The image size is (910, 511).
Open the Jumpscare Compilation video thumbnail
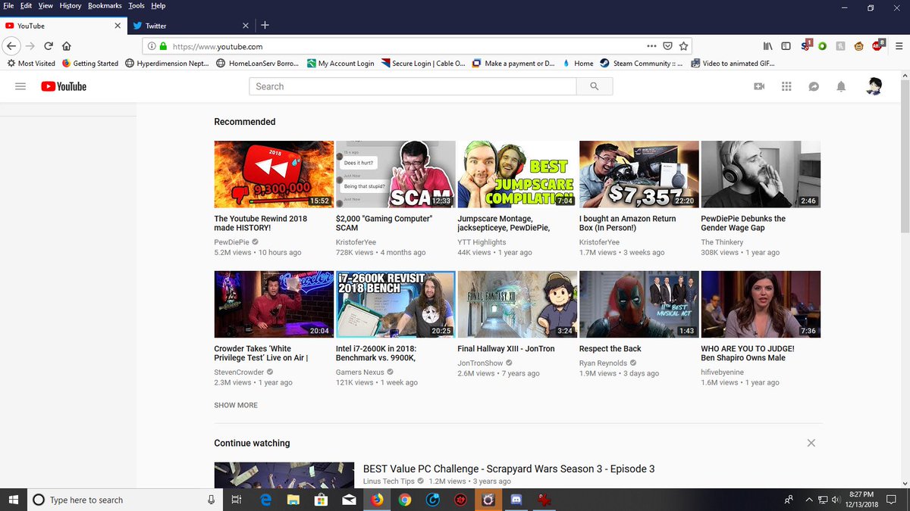click(x=517, y=174)
